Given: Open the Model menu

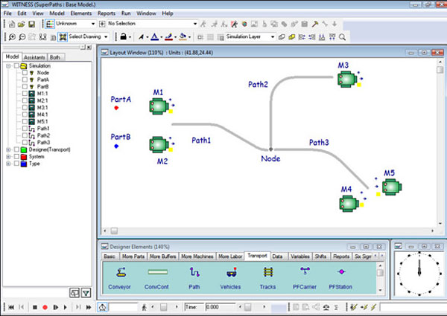Looking at the screenshot, I should coord(57,13).
